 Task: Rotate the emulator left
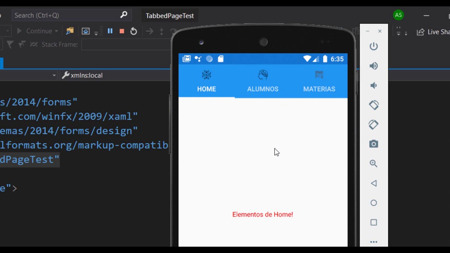[374, 105]
